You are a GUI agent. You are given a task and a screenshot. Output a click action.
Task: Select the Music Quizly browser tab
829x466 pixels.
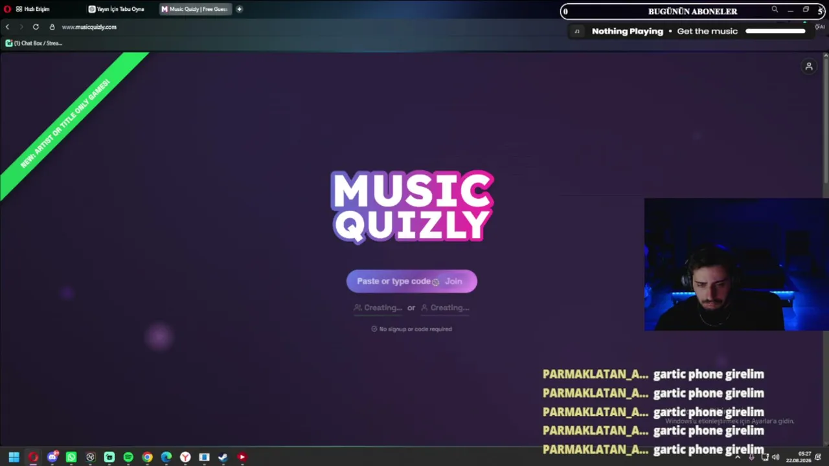(x=194, y=9)
